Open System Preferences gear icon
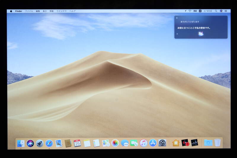 click(x=162, y=143)
